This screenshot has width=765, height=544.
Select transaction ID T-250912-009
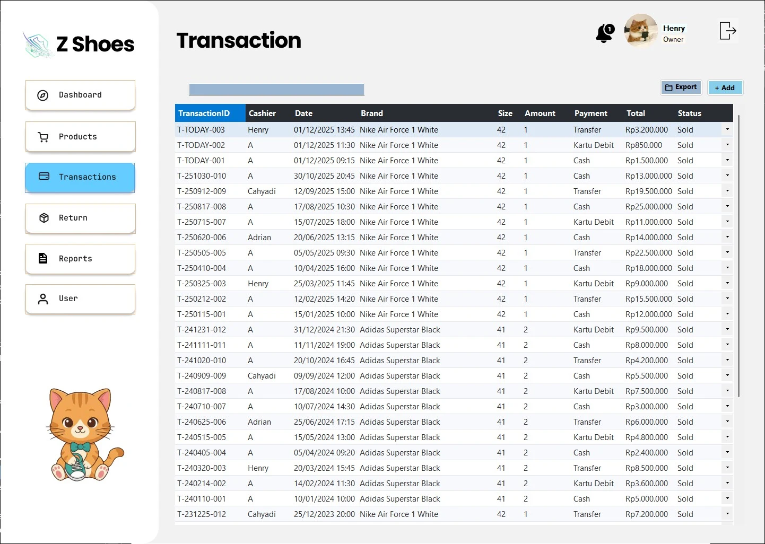[202, 191]
